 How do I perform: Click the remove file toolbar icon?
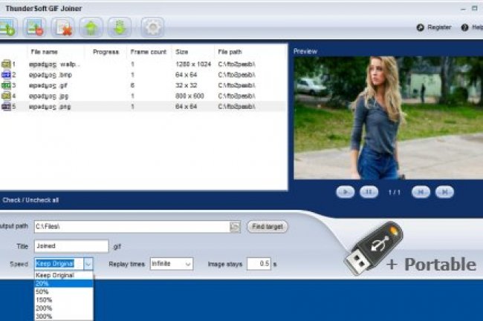click(35, 29)
